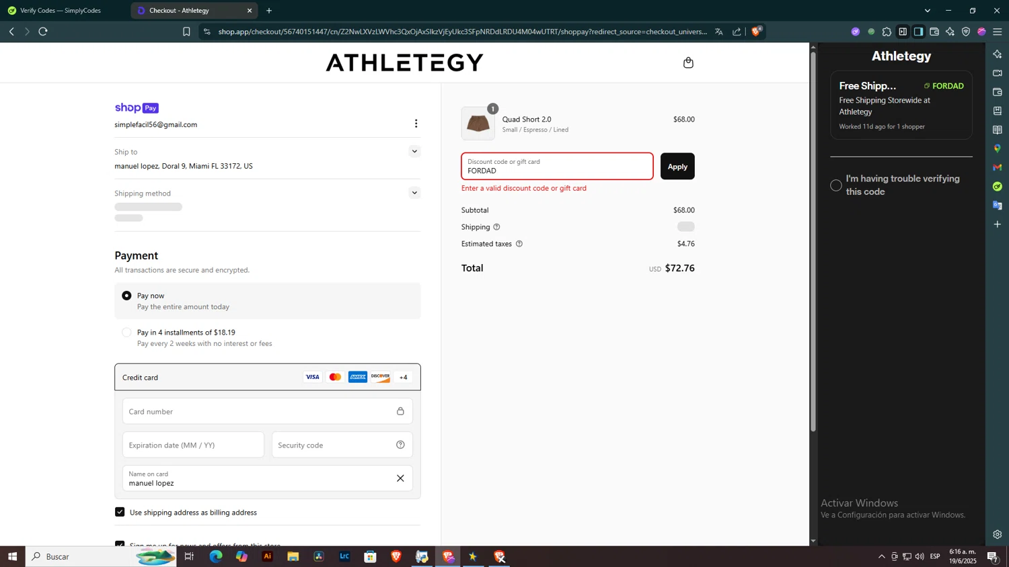This screenshot has height=567, width=1009.
Task: Open Windows notification center
Action: pyautogui.click(x=992, y=556)
